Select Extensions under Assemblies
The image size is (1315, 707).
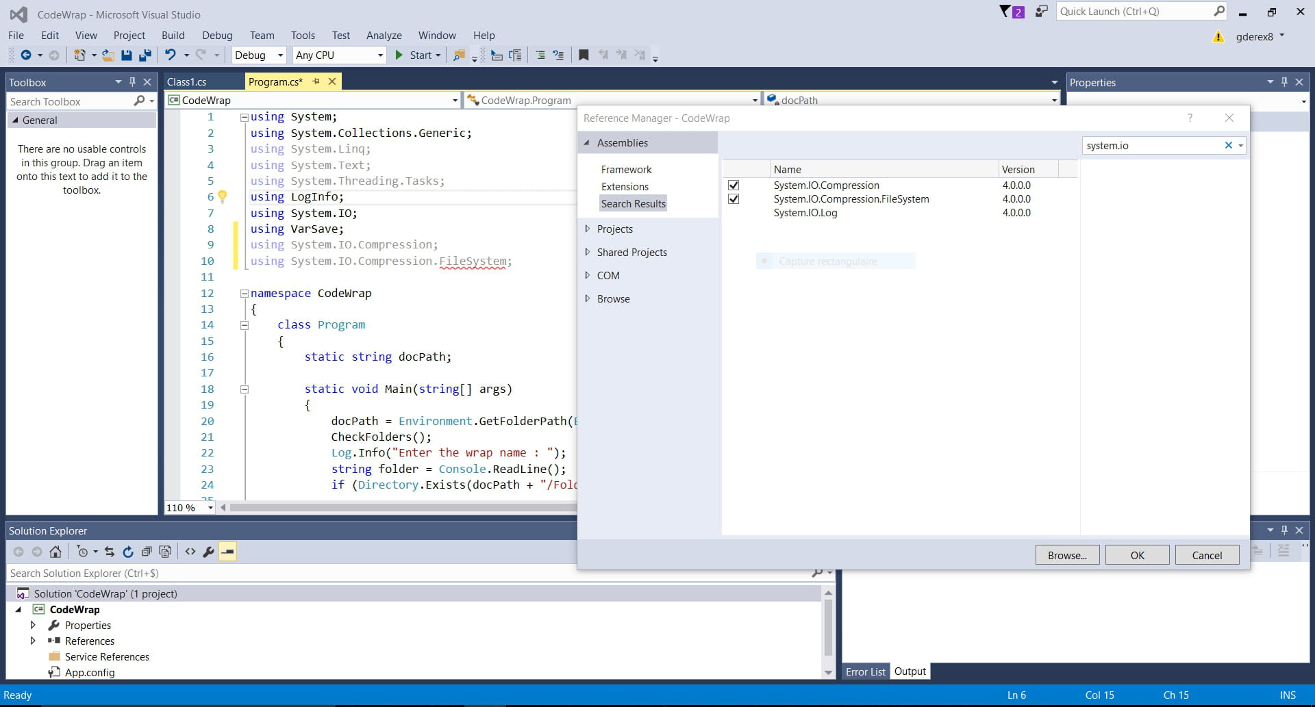point(625,187)
